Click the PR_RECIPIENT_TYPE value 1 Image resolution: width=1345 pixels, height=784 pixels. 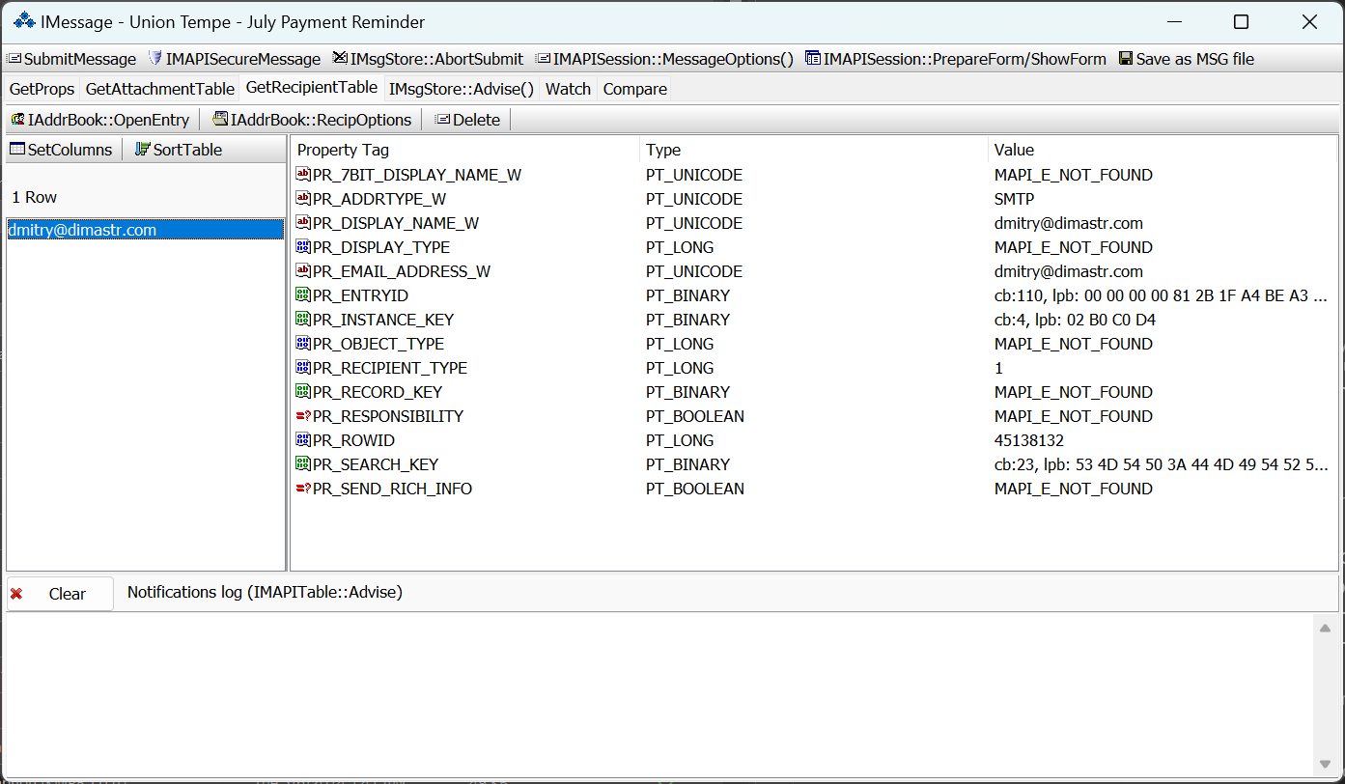tap(998, 368)
